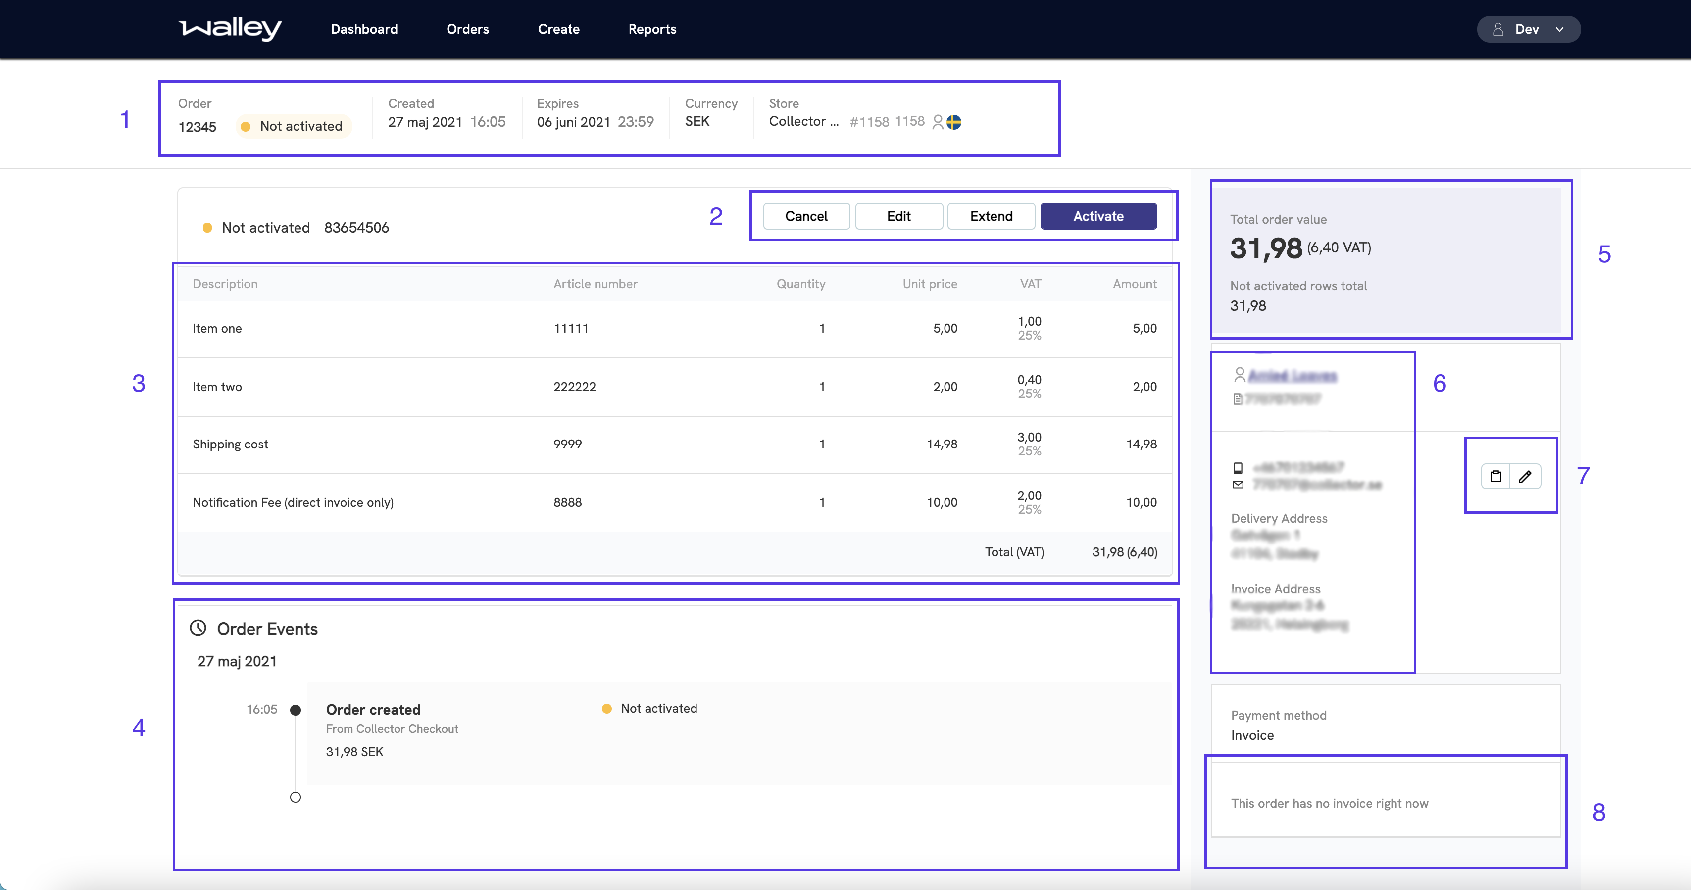Click the 'Invoice Address' label

tap(1276, 589)
